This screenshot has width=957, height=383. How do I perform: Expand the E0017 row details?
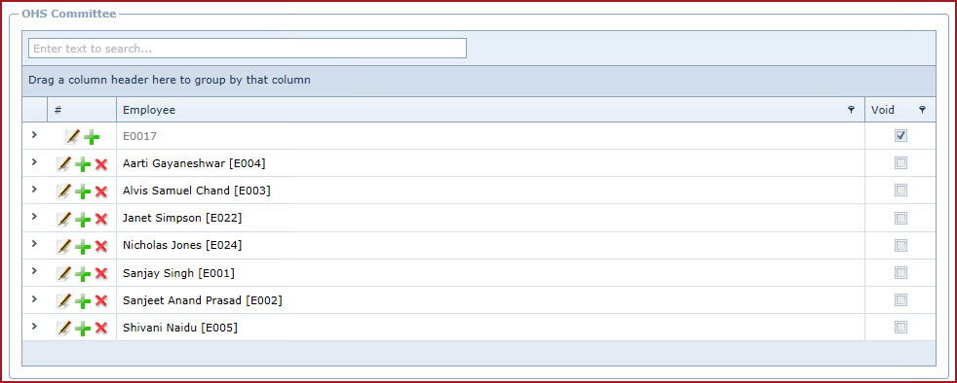pos(34,134)
